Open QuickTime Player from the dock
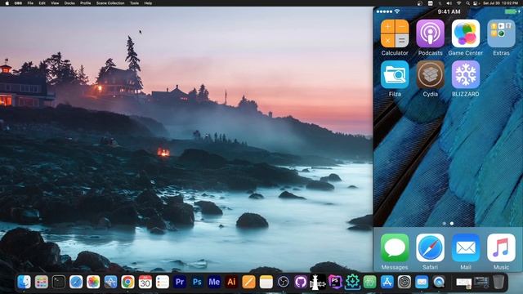This screenshot has height=294, width=523. pyautogui.click(x=439, y=282)
